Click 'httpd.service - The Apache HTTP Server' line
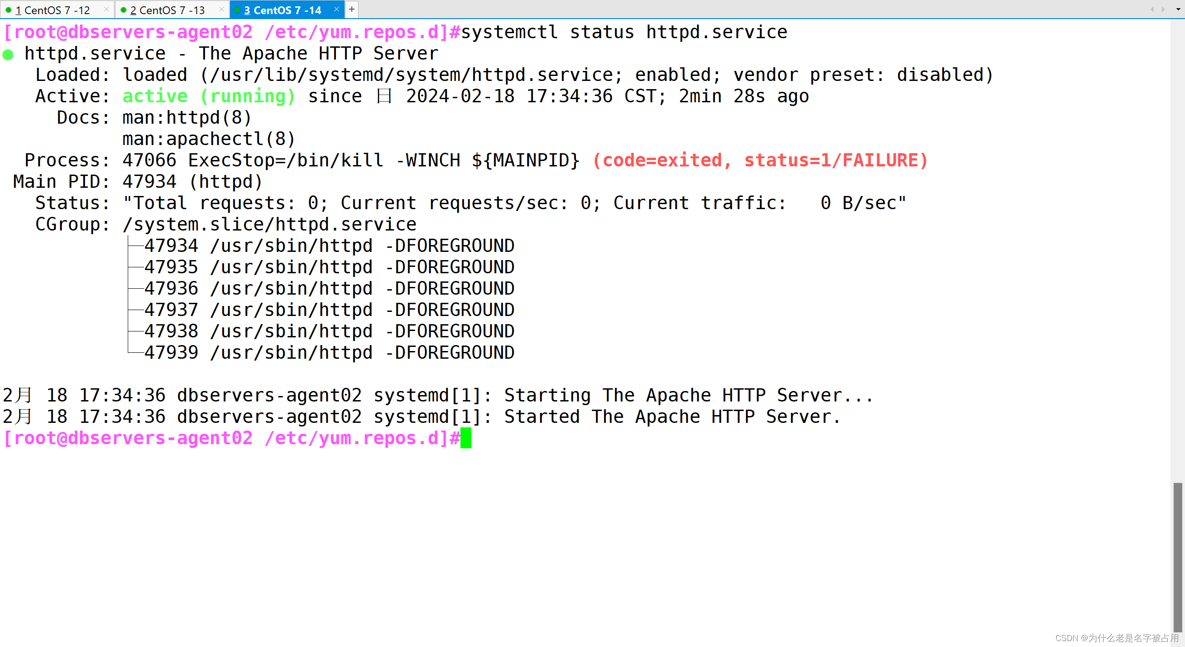 [x=231, y=53]
